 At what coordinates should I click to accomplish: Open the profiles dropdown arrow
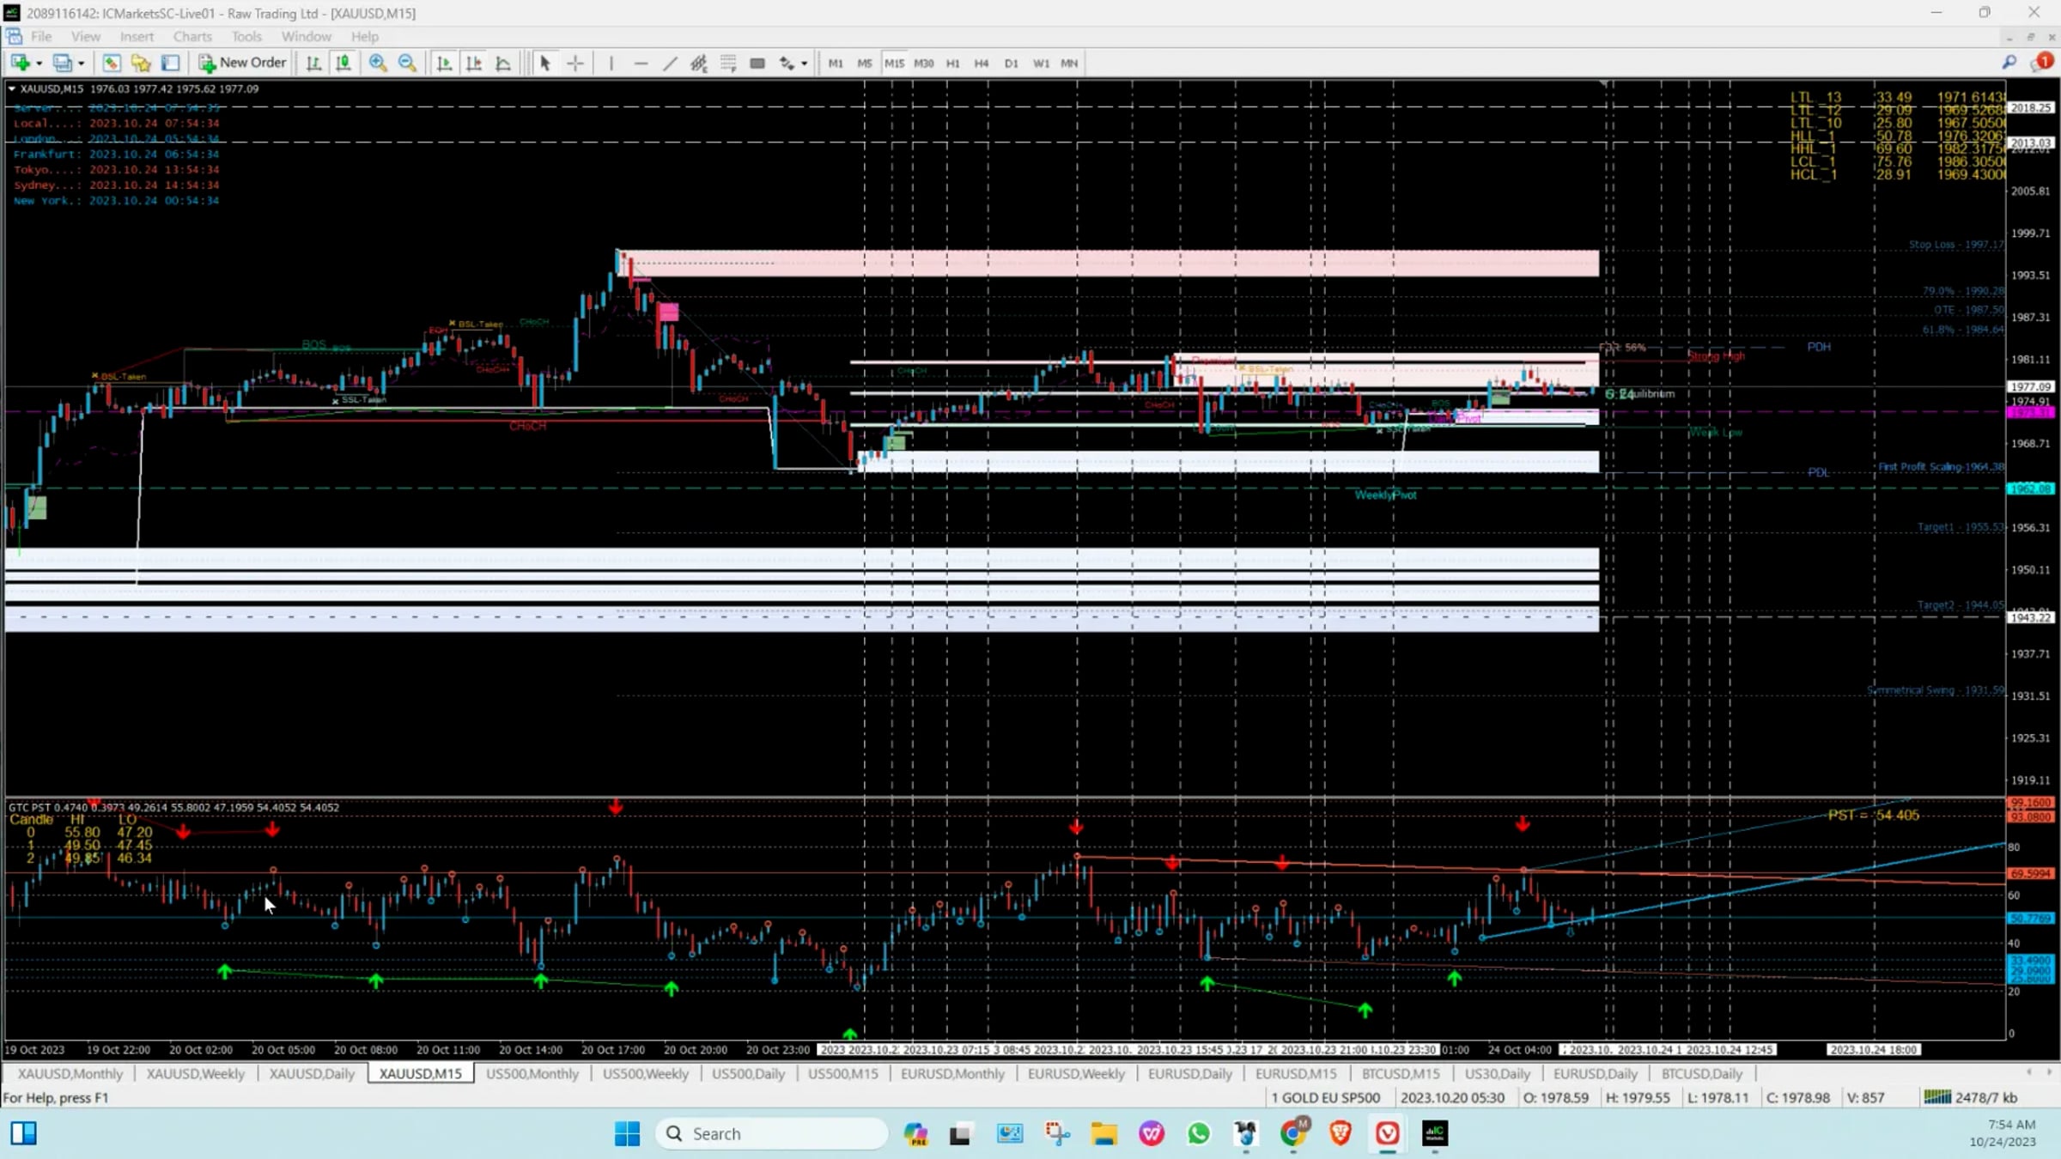click(x=81, y=64)
